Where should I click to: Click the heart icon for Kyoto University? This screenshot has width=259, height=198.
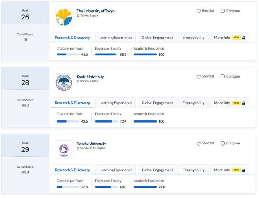tap(199, 77)
